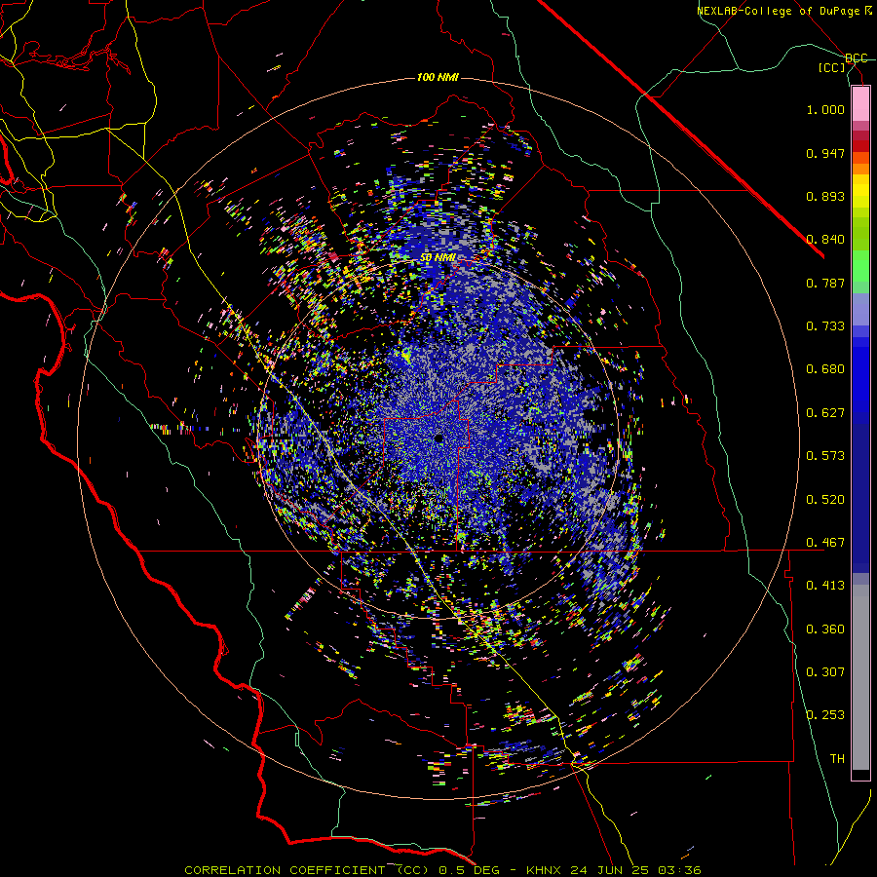This screenshot has height=877, width=877.
Task: Click the 0.787 scale value
Action: click(825, 283)
